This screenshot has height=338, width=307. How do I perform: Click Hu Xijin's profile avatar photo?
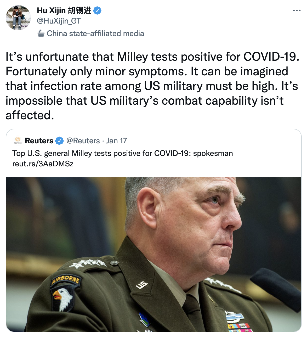coord(18,18)
